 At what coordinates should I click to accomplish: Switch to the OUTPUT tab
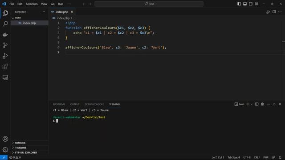point(75,104)
